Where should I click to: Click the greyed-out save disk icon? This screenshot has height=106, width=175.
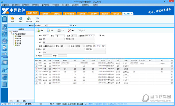59,30
